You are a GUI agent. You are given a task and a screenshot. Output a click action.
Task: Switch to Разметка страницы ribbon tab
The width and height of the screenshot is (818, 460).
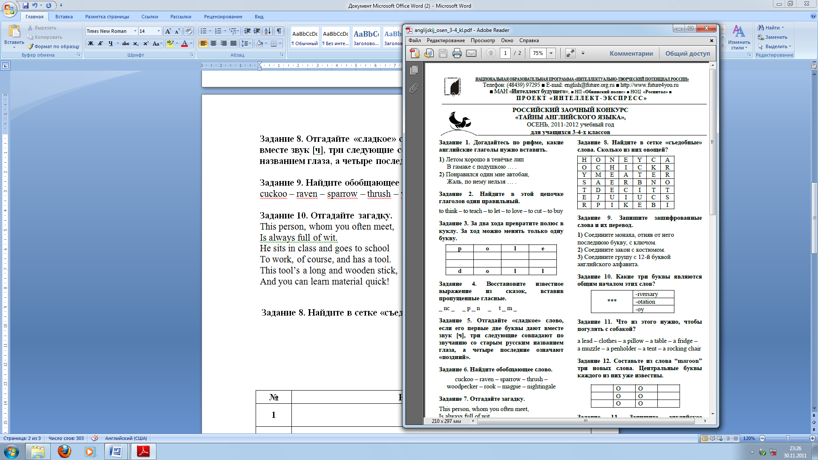pyautogui.click(x=107, y=17)
